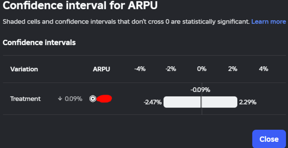Click the hexagon icon beside the ARPU value
This screenshot has width=288, height=148.
[x=93, y=99]
